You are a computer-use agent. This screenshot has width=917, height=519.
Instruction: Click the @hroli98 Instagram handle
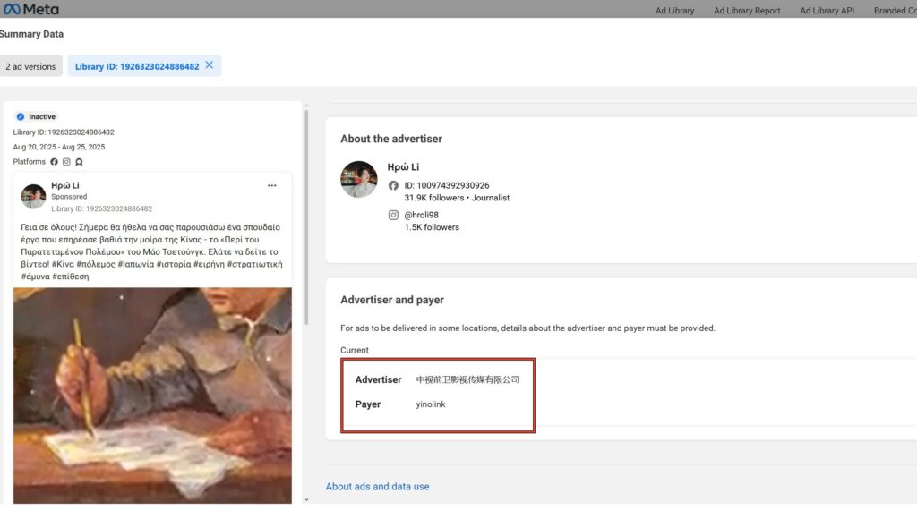coord(420,215)
